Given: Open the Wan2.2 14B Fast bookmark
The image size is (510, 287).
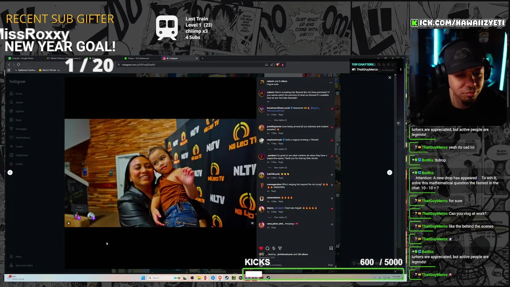Looking at the screenshot, I should [49, 70].
